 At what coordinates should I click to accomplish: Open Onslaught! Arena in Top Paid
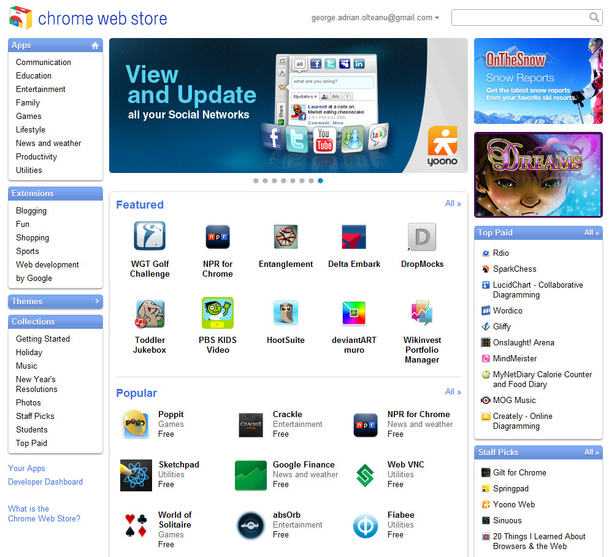tap(524, 342)
